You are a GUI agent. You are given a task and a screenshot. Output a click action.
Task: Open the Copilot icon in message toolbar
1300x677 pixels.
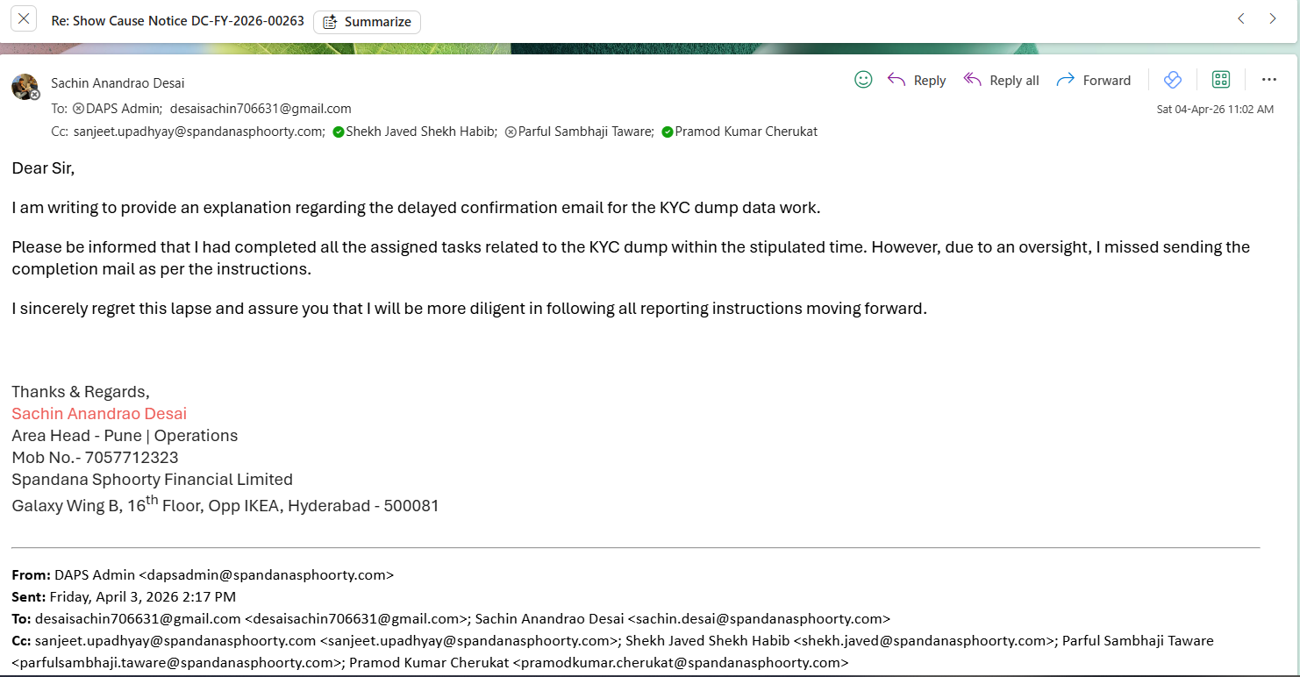click(1173, 80)
